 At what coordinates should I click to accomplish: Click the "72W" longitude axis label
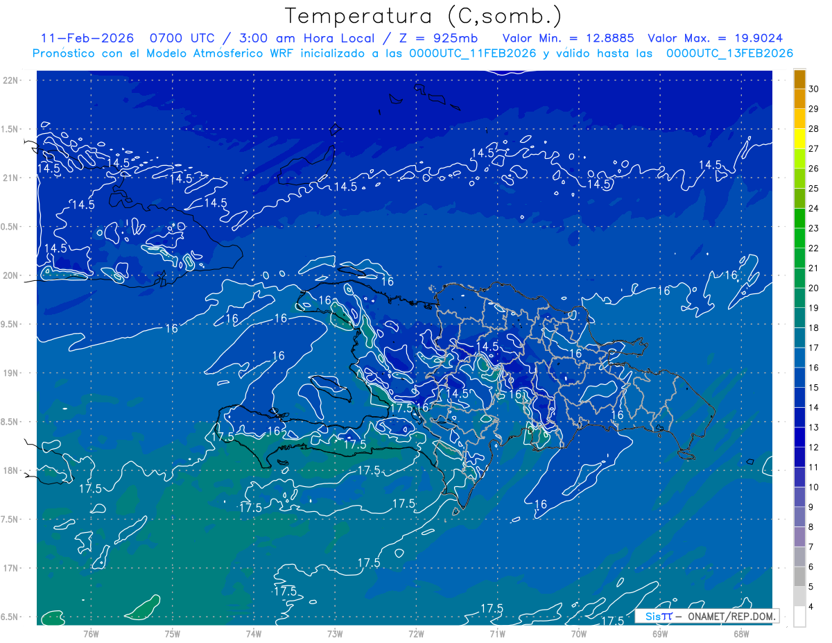(416, 634)
